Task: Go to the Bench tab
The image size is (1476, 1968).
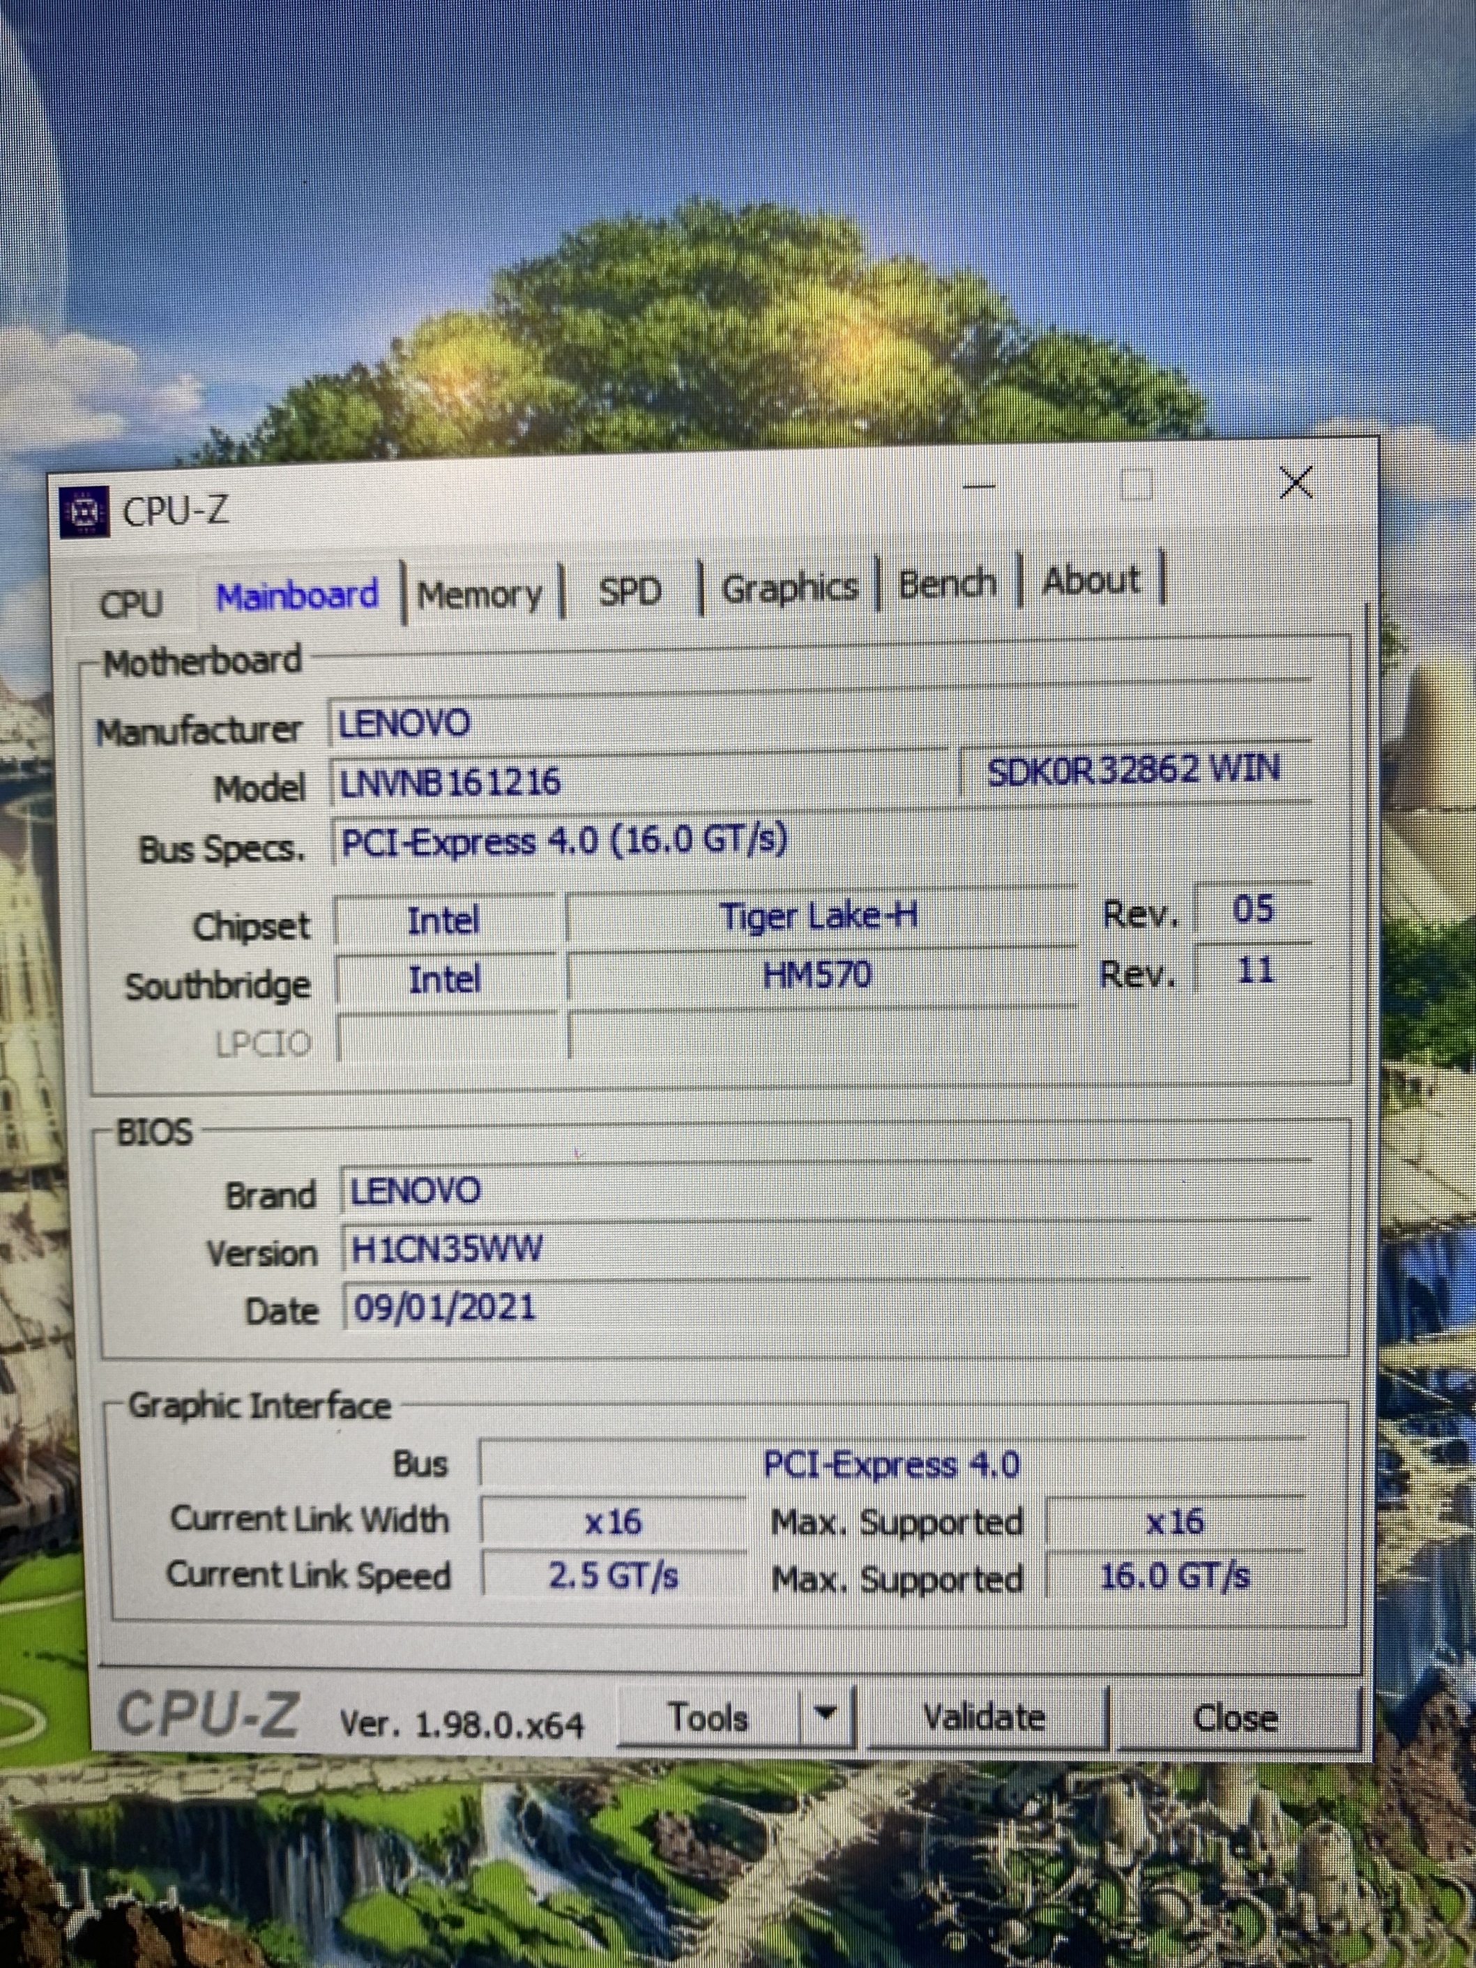Action: click(x=947, y=584)
